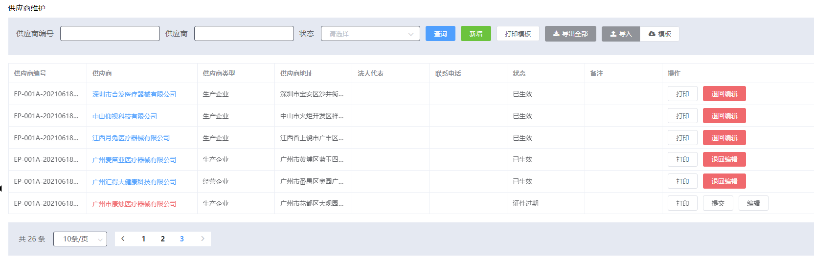Click 退回编辑 for 中山仰视科技有限公司
The image size is (814, 260).
(x=724, y=116)
